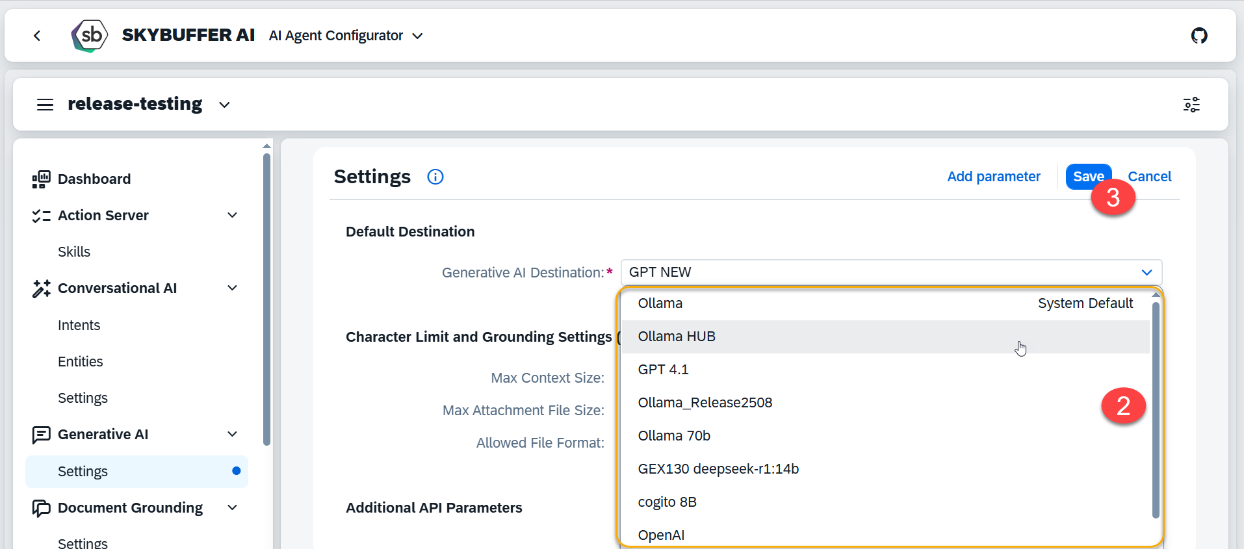Click the GitHub icon in header
1244x549 pixels.
(1199, 36)
